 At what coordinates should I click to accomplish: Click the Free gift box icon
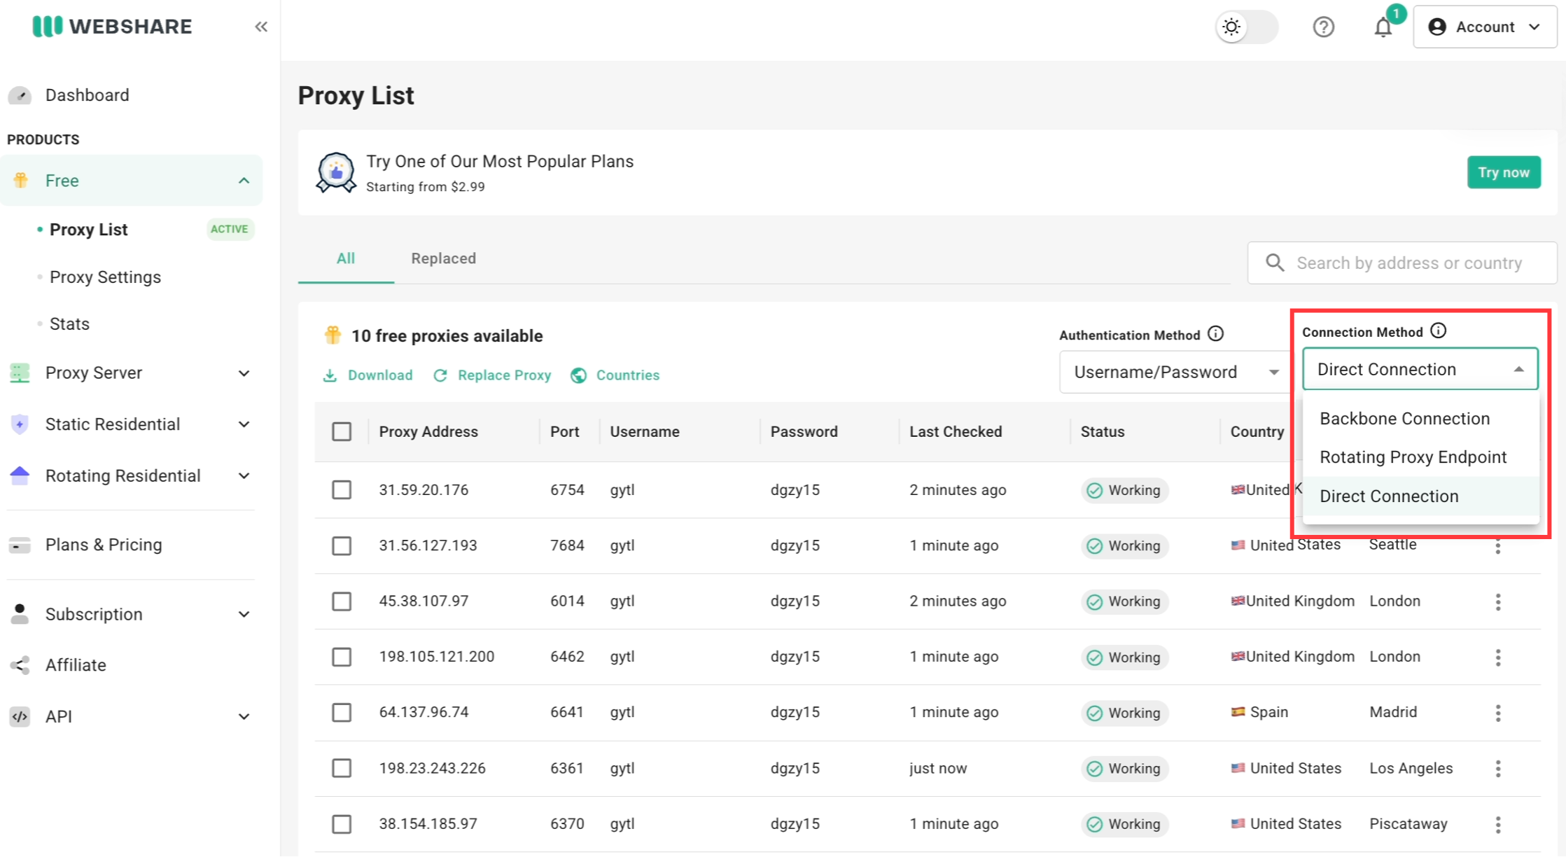click(x=21, y=181)
